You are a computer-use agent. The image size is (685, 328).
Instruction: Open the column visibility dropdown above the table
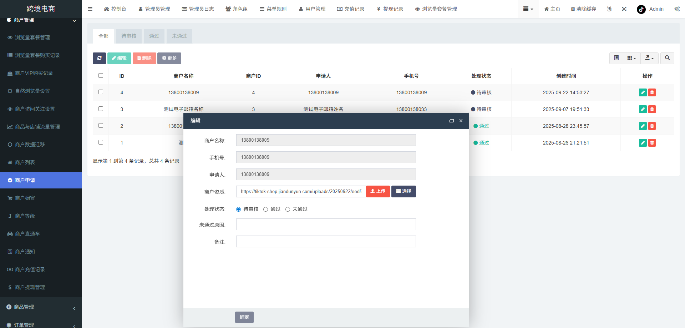[x=631, y=58]
